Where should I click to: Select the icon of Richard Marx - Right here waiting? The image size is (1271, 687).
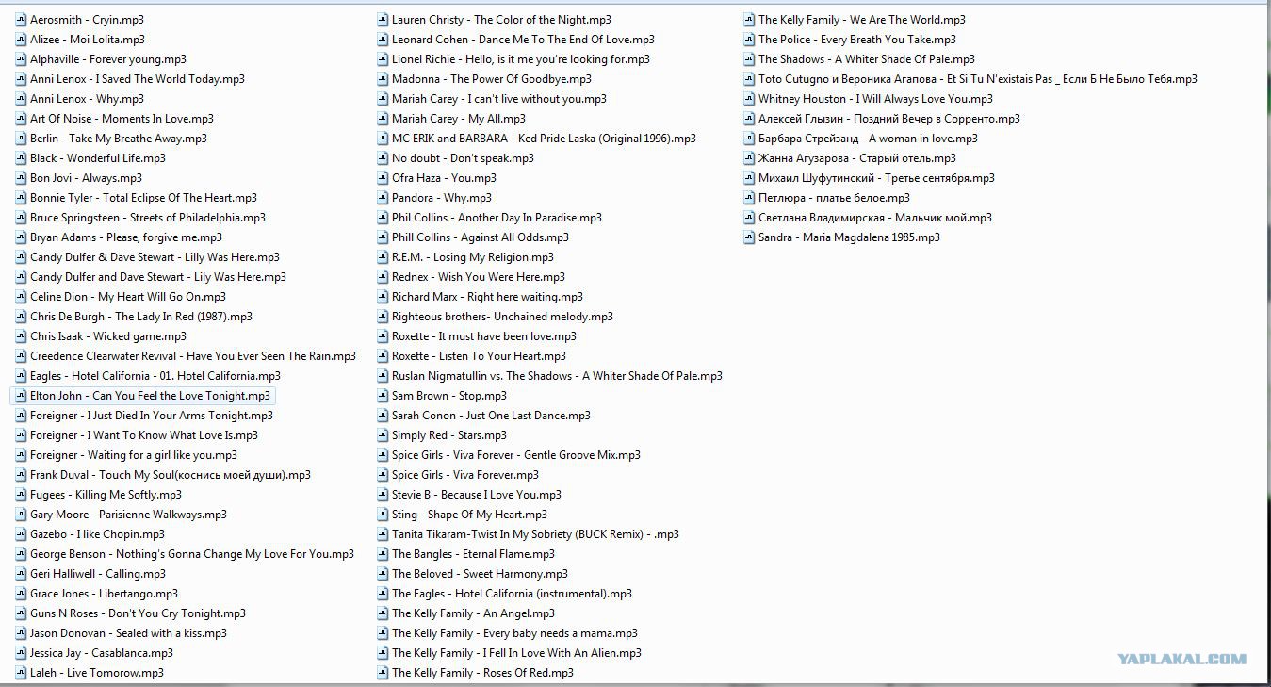[383, 297]
